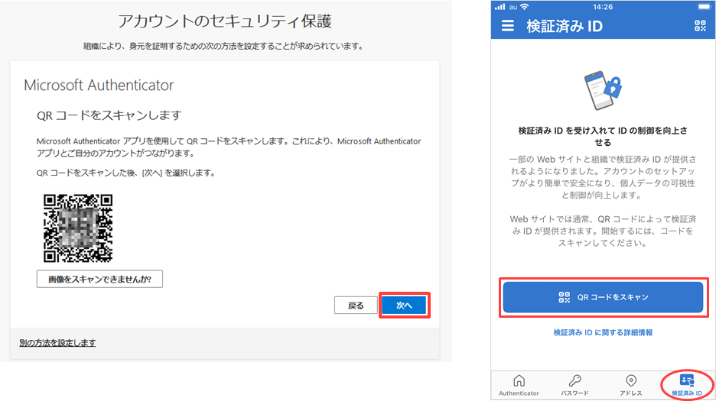Tap the 14:26 clock in status bar
This screenshot has width=716, height=401.
603,7
